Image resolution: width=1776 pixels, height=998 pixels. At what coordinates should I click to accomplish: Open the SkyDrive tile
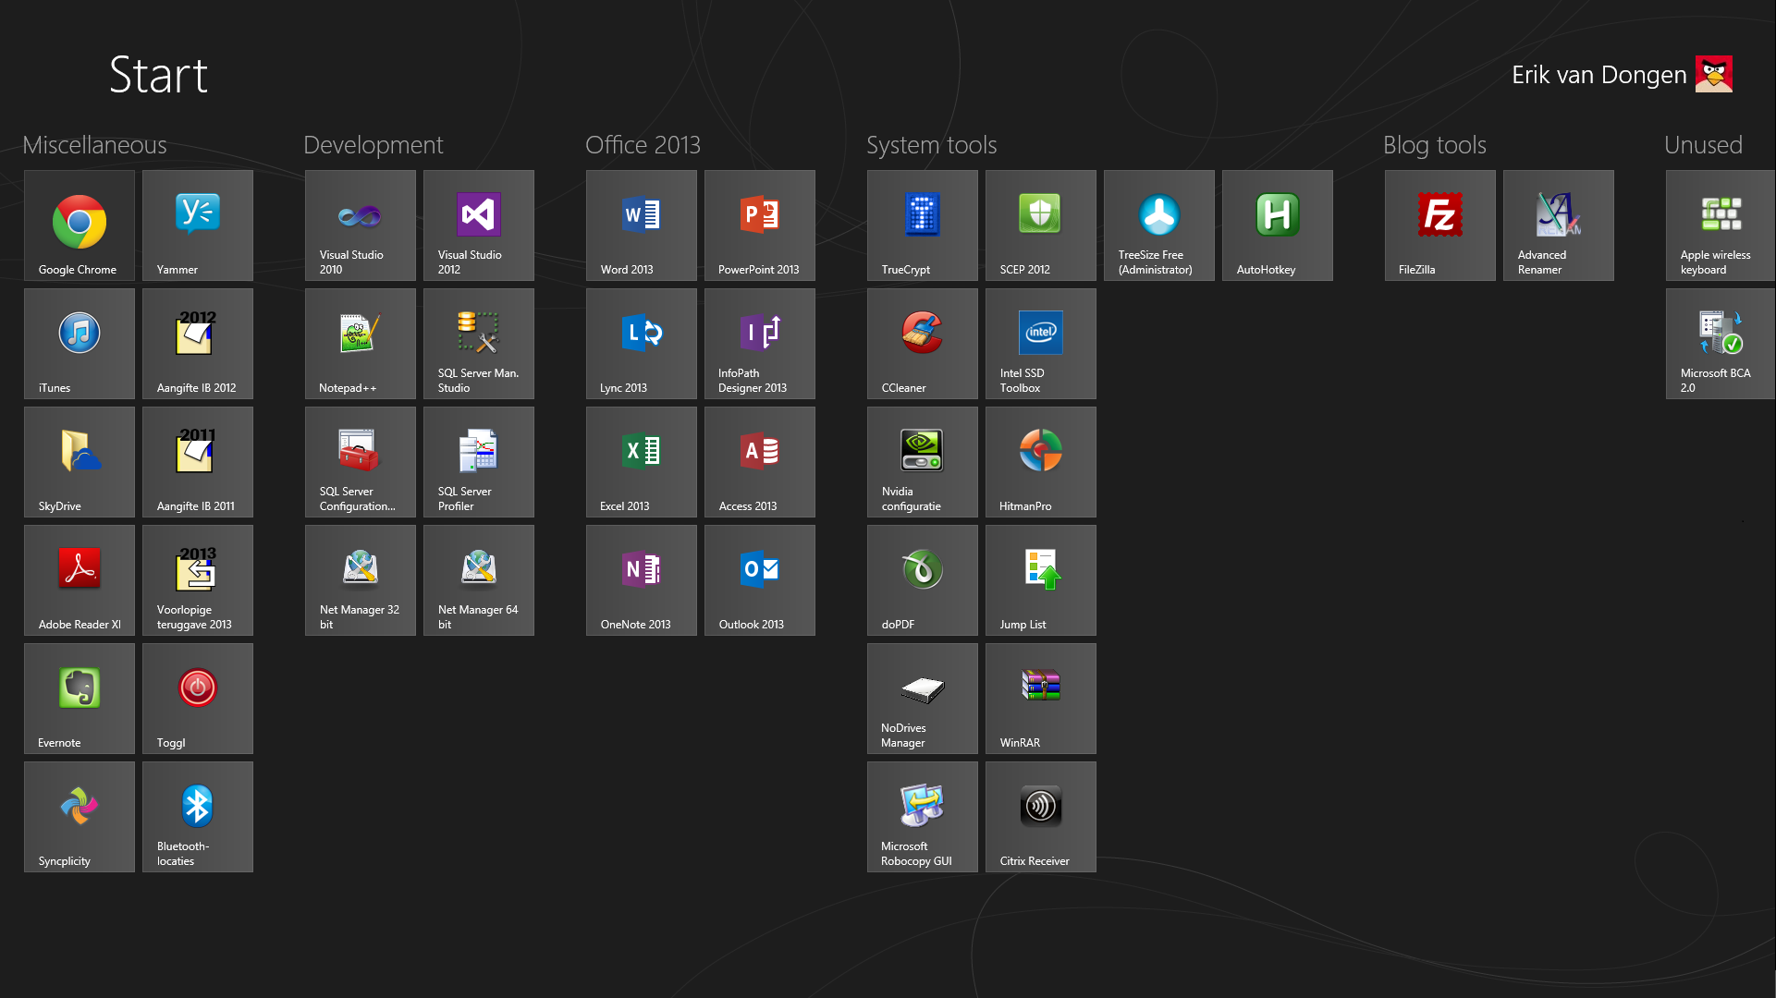click(80, 462)
